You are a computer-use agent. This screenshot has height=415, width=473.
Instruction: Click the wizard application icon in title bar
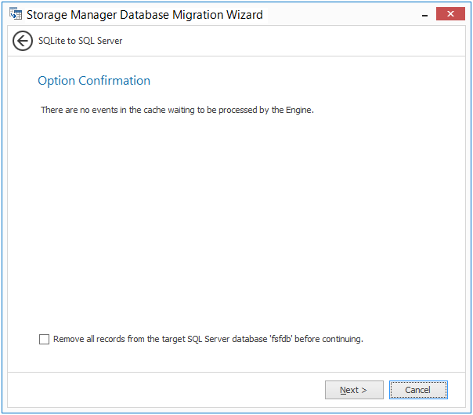click(x=15, y=14)
